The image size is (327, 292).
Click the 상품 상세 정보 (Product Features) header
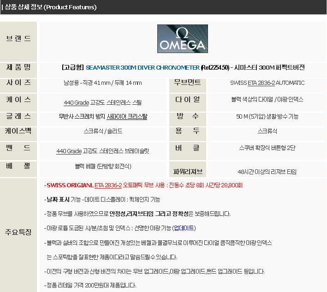(50, 7)
